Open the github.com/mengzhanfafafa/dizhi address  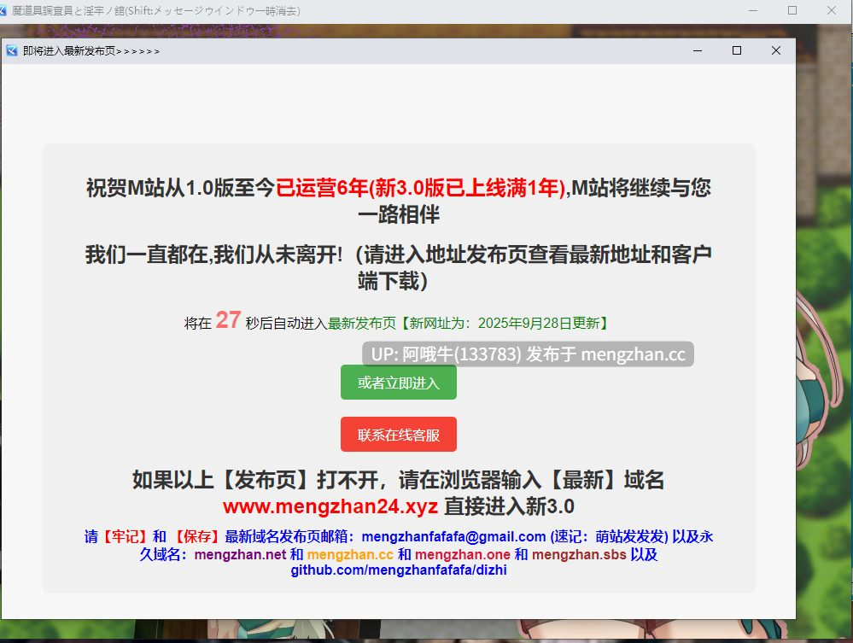399,570
